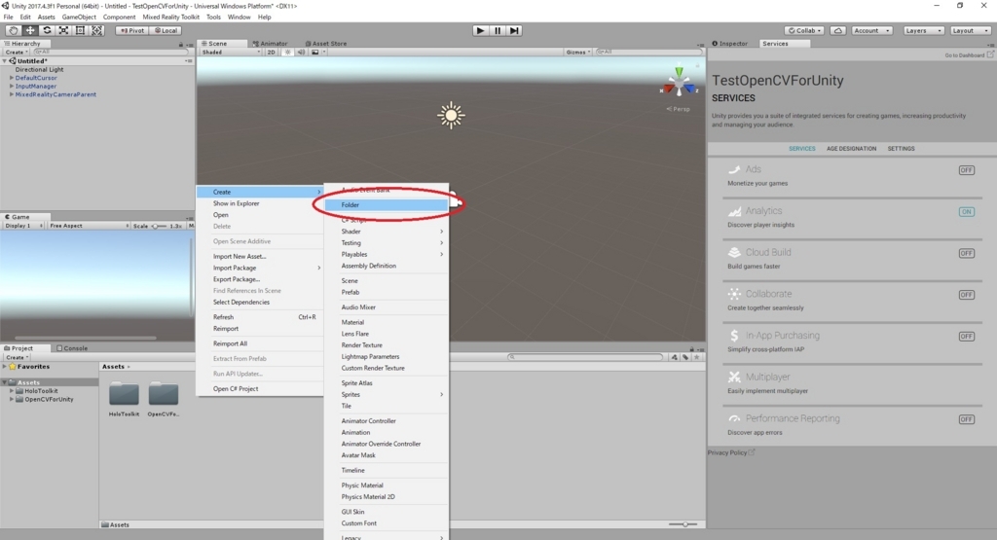Toggle the Hierarchy panel lock icon
This screenshot has height=540, width=997.
(x=180, y=45)
